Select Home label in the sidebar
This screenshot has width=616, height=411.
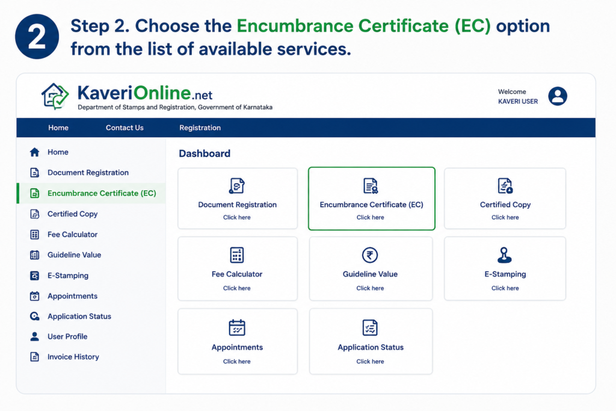(x=58, y=152)
